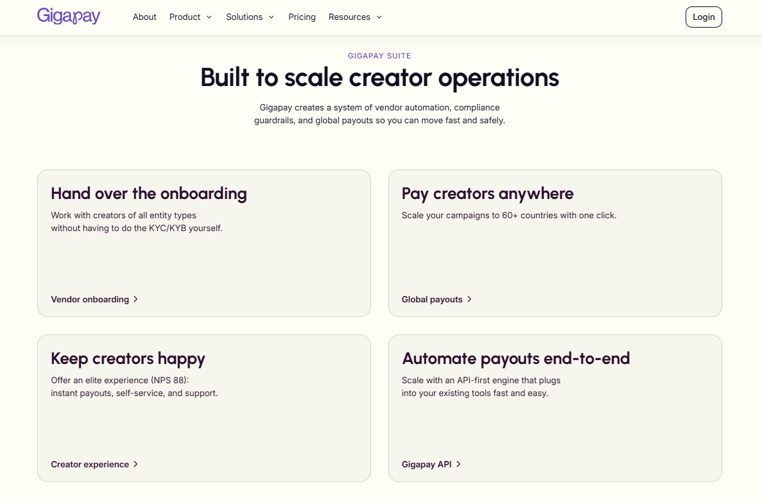Expand the Solutions dropdown
Image resolution: width=762 pixels, height=502 pixels.
[250, 17]
